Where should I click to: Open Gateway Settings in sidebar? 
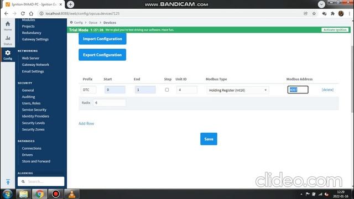(35, 39)
